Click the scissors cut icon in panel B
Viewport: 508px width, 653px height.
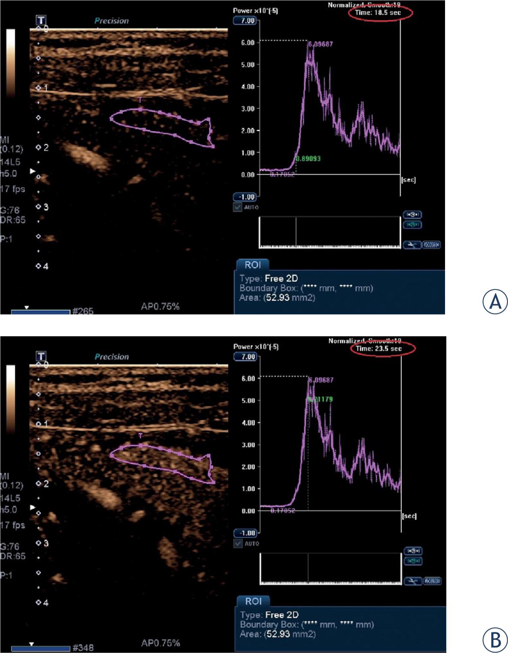pos(413,581)
